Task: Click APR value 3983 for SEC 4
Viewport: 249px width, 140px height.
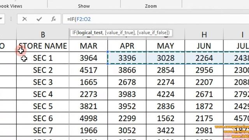Action: point(127,94)
